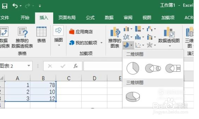The image size is (199, 119).
Task: Select column B header
Action: click(x=43, y=78)
